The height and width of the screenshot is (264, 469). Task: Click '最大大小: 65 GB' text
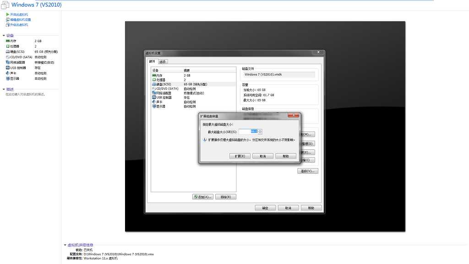tap(254, 100)
